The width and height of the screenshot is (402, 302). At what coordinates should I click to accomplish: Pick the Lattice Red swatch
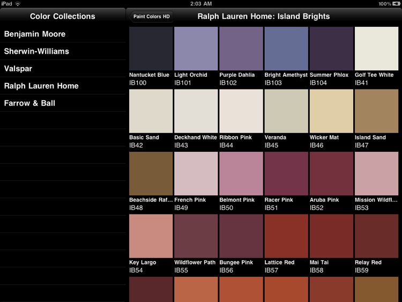286,236
